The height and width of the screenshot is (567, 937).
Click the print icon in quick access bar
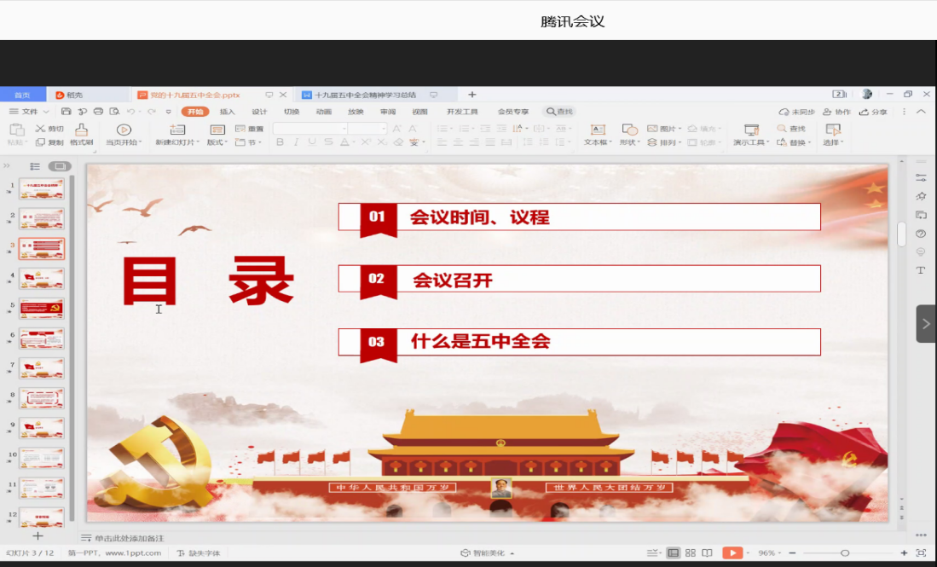coord(98,112)
